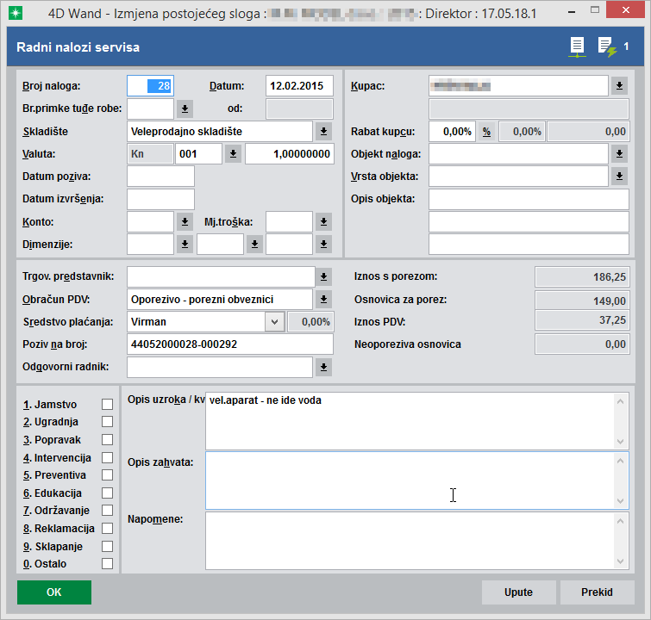Click the document list icon in header
The image size is (651, 620).
click(x=578, y=46)
